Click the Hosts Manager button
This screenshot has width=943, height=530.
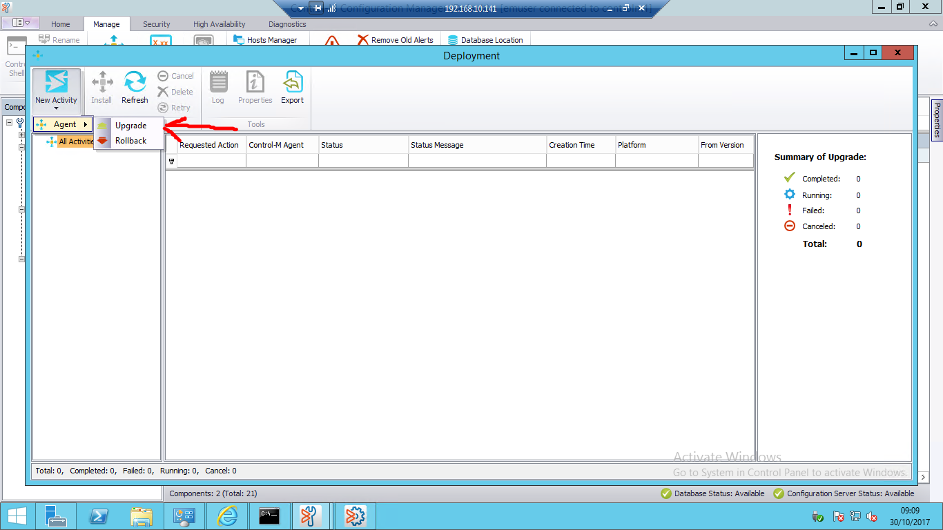point(265,40)
